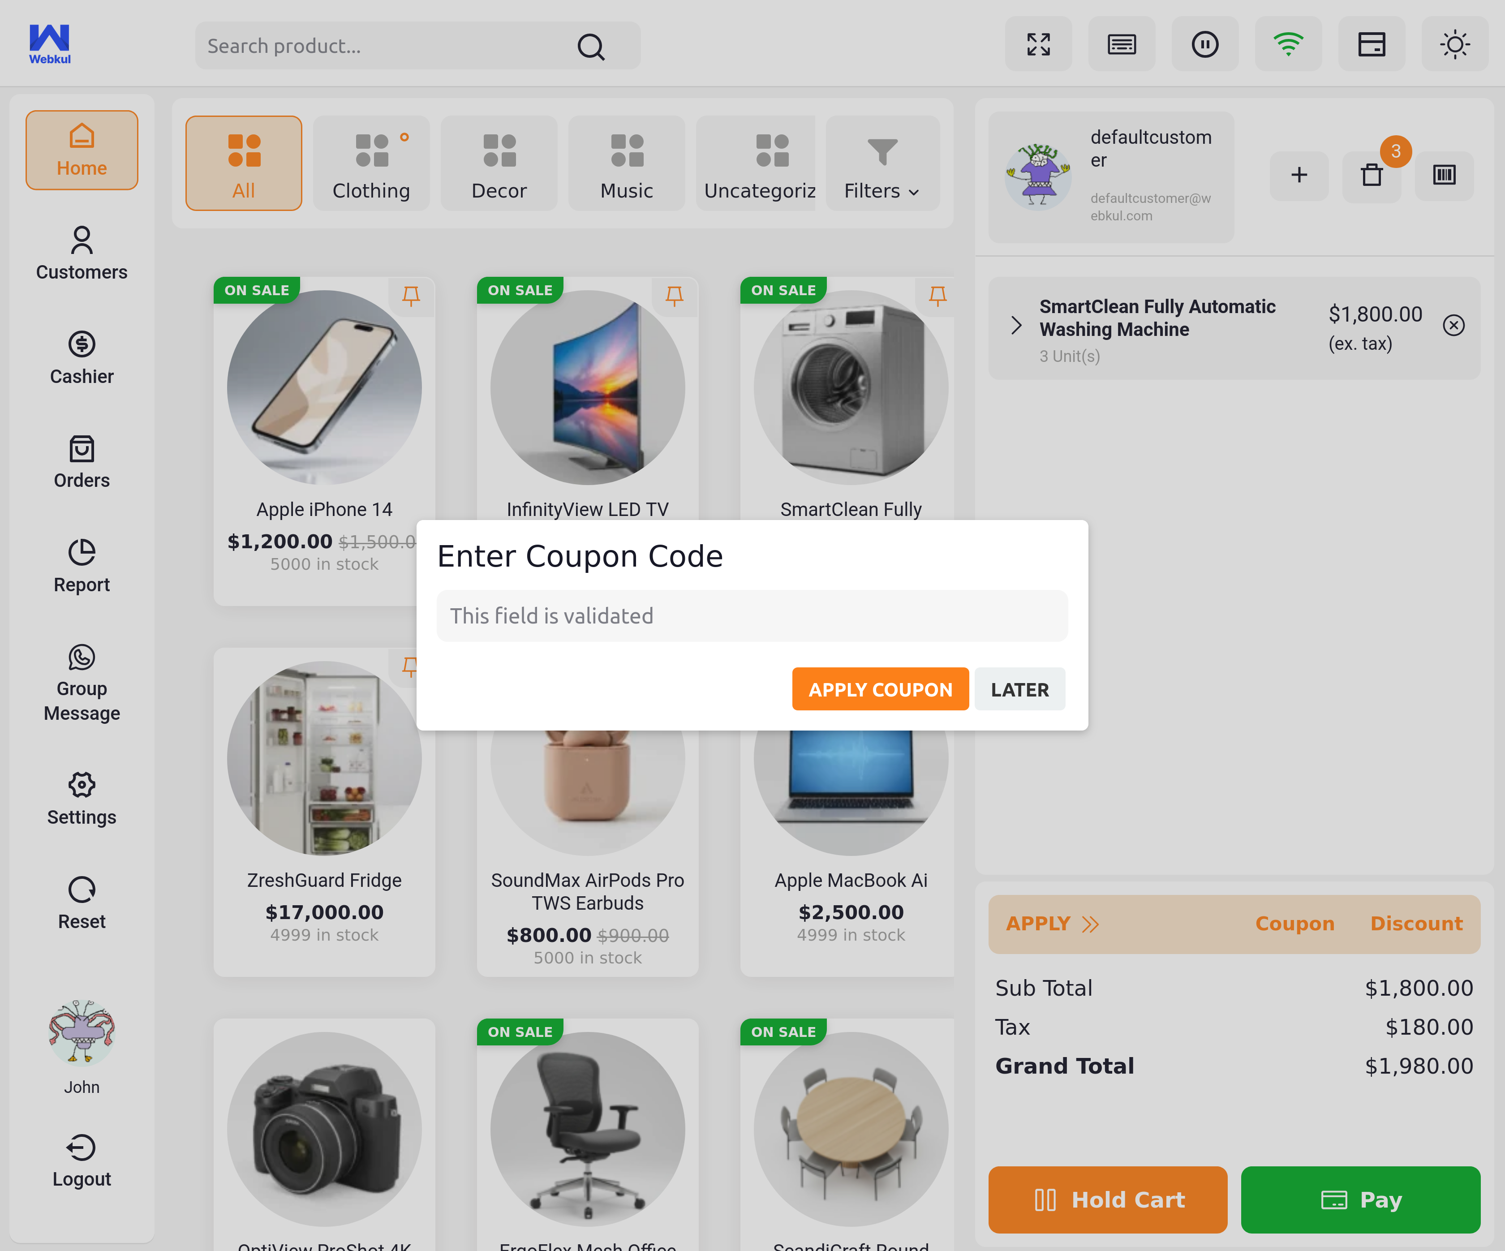
Task: Click InfinityView LED TV product image
Action: pos(588,387)
